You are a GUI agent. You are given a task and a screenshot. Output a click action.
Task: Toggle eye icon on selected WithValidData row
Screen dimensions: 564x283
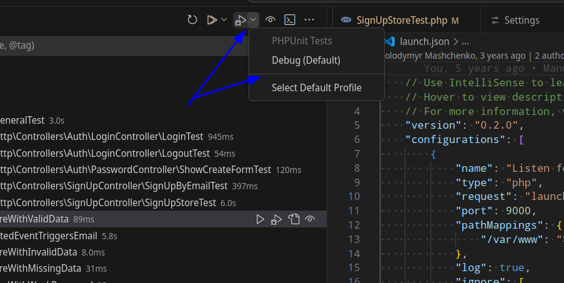click(x=309, y=219)
